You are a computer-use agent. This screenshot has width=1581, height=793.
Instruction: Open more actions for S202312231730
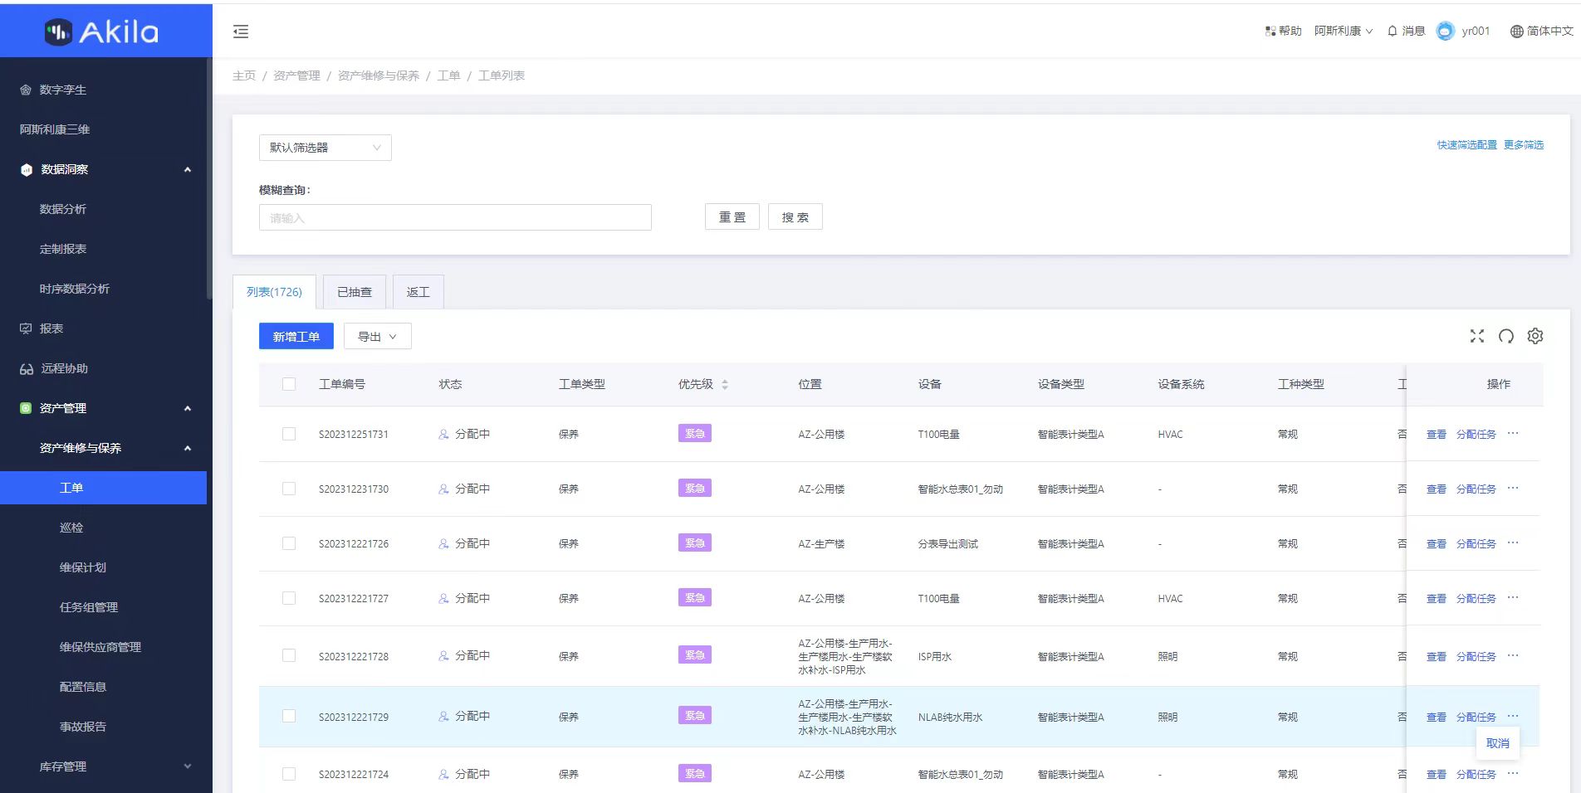pos(1513,488)
